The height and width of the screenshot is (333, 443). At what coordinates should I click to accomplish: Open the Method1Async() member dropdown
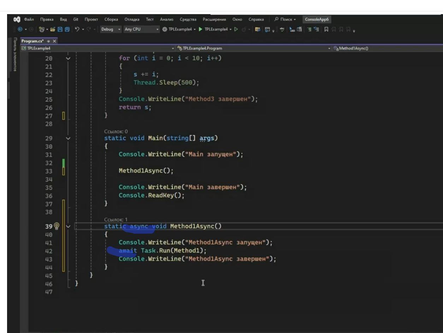[385, 48]
